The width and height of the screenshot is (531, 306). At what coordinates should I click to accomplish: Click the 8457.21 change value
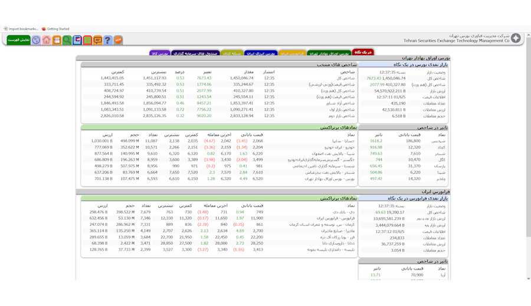pyautogui.click(x=204, y=103)
